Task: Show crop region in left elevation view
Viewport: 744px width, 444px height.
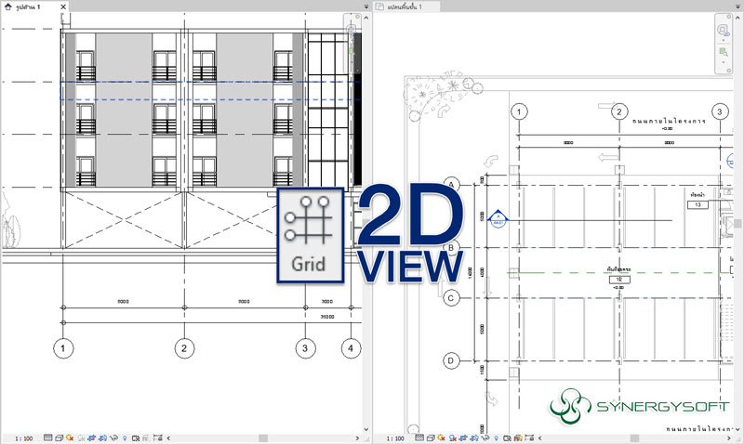Action: 102,437
